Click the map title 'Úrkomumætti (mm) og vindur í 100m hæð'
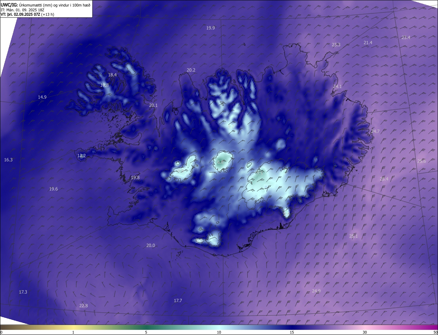Image resolution: width=438 pixels, height=335 pixels. coord(55,5)
